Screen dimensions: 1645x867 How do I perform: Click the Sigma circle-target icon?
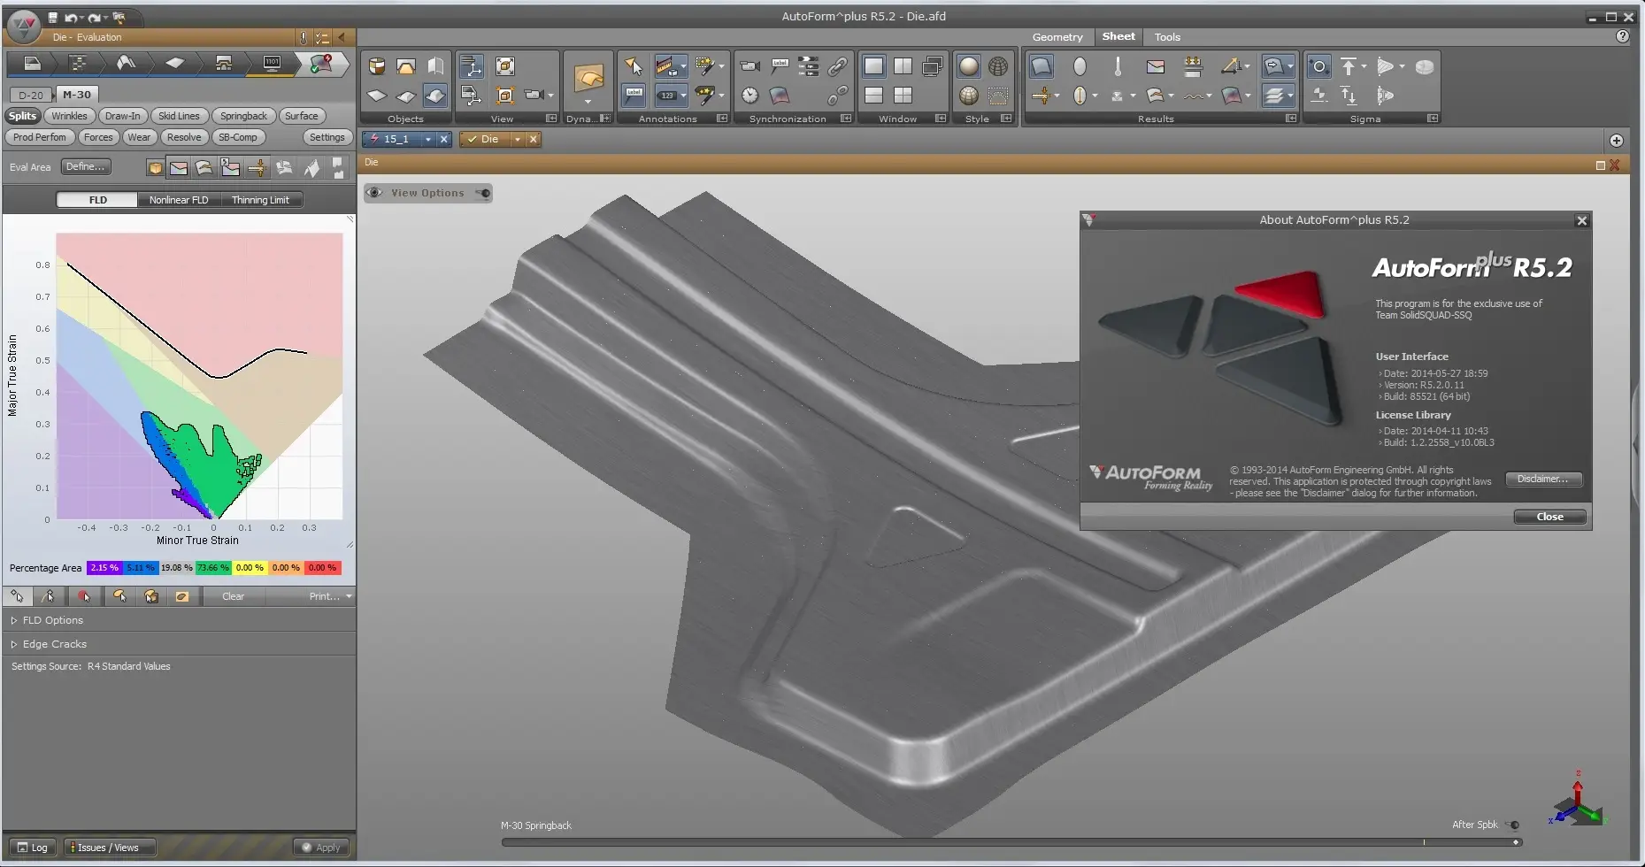(x=1318, y=66)
